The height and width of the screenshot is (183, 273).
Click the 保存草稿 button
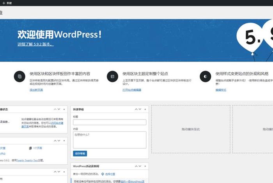pos(80,153)
